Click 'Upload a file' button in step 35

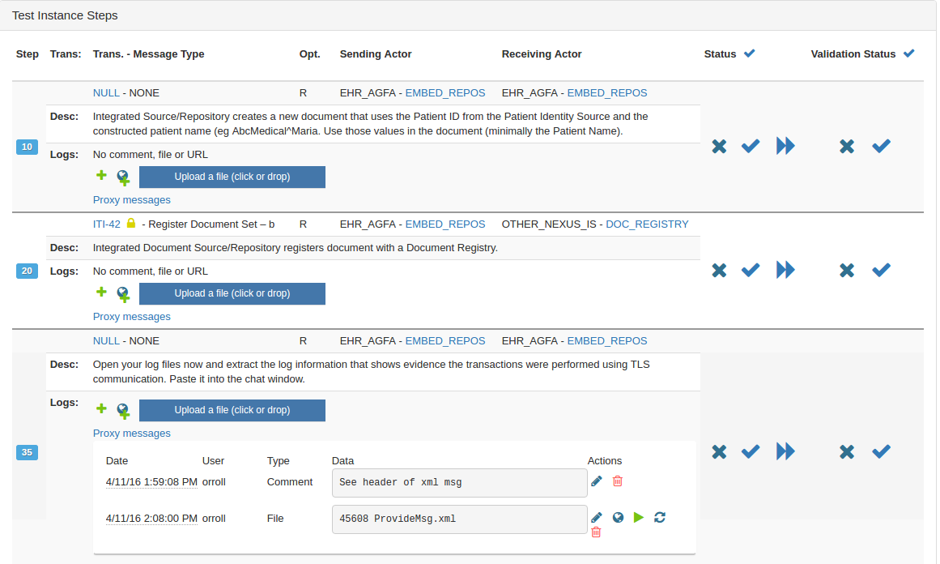(x=232, y=410)
